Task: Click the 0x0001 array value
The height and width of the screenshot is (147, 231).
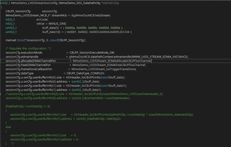Action: (x=72, y=32)
